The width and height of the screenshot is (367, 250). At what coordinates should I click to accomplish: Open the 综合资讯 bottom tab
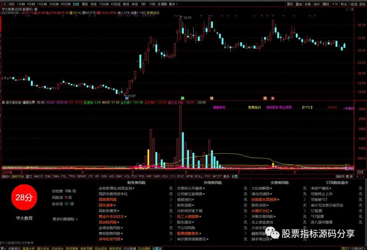pos(101,249)
